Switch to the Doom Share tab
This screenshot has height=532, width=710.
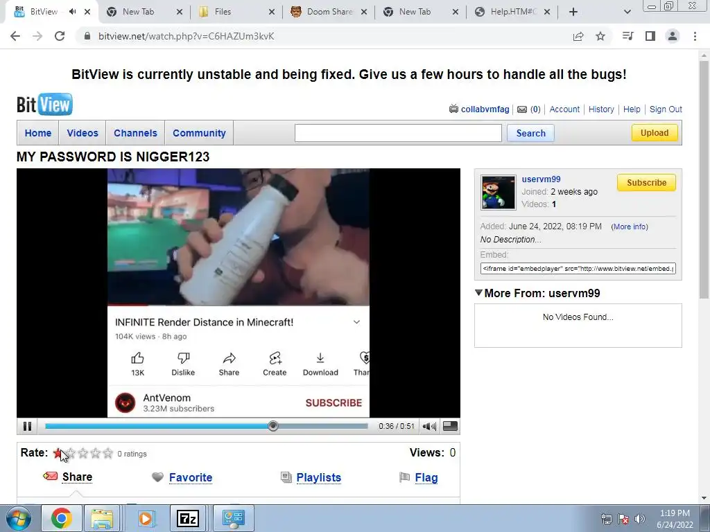pos(329,12)
